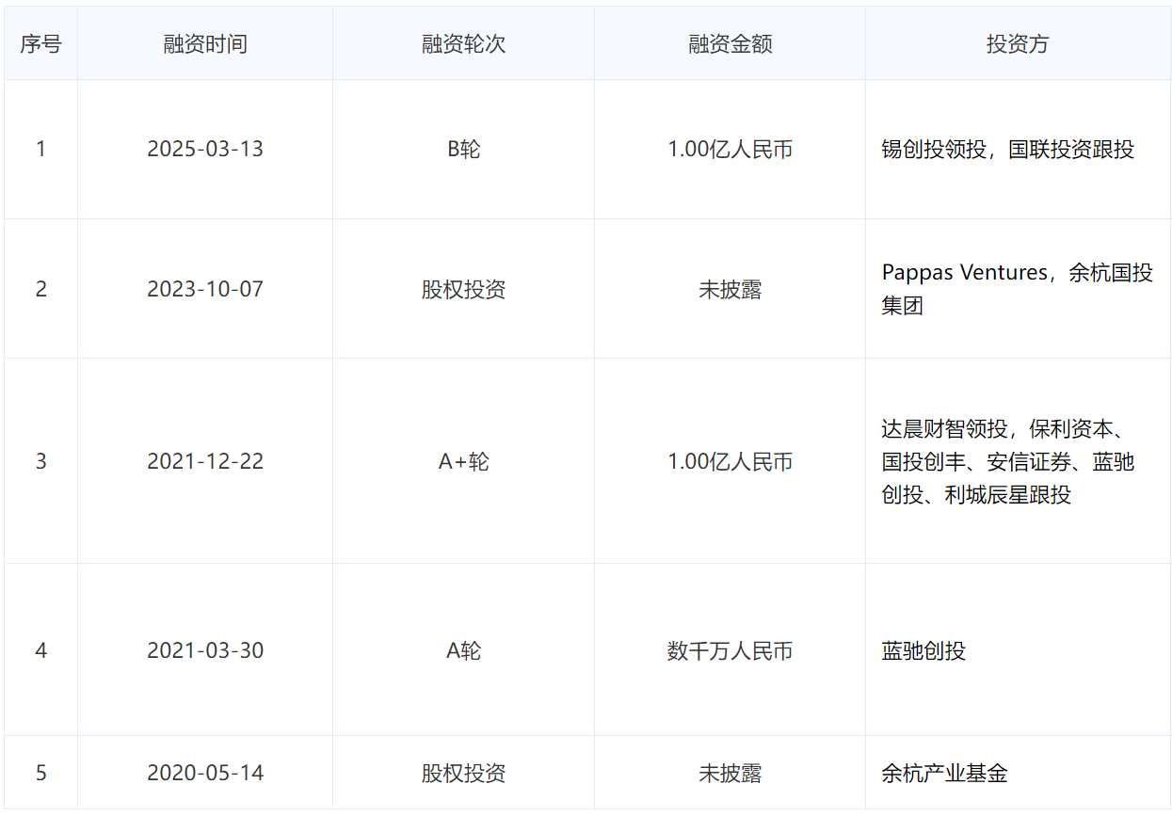Select the B轮 round cell
This screenshot has width=1172, height=816.
(x=463, y=150)
